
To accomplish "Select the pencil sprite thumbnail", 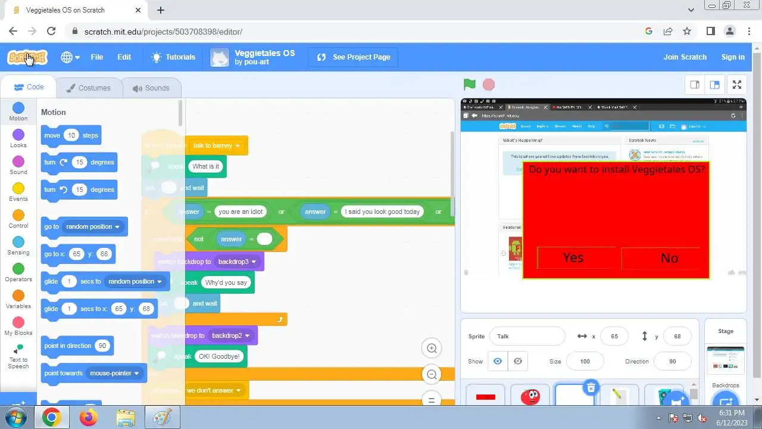I will click(x=619, y=396).
